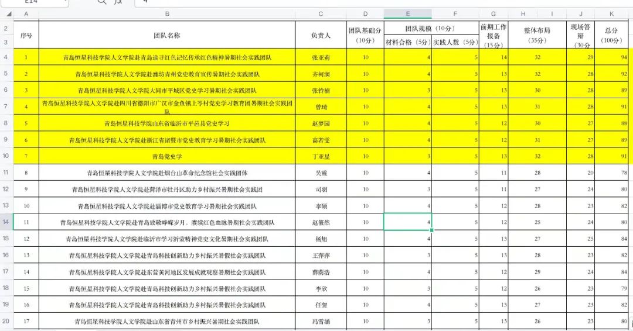Click the magnifier icon beside the formula bar
The width and height of the screenshot is (633, 331).
(x=102, y=2)
